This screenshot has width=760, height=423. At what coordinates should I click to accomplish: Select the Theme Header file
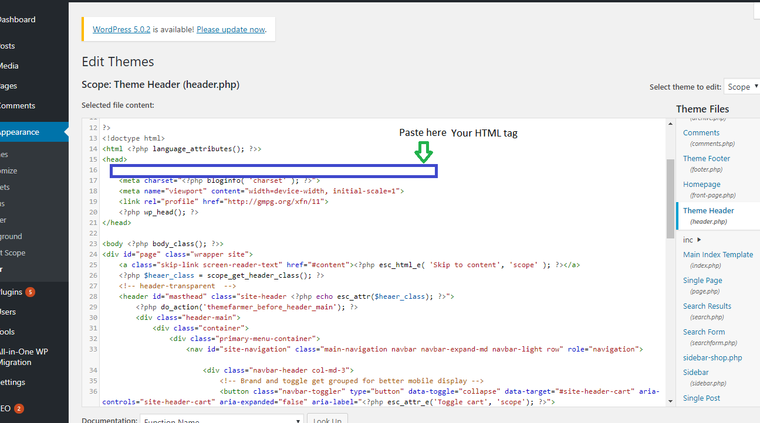pos(708,210)
